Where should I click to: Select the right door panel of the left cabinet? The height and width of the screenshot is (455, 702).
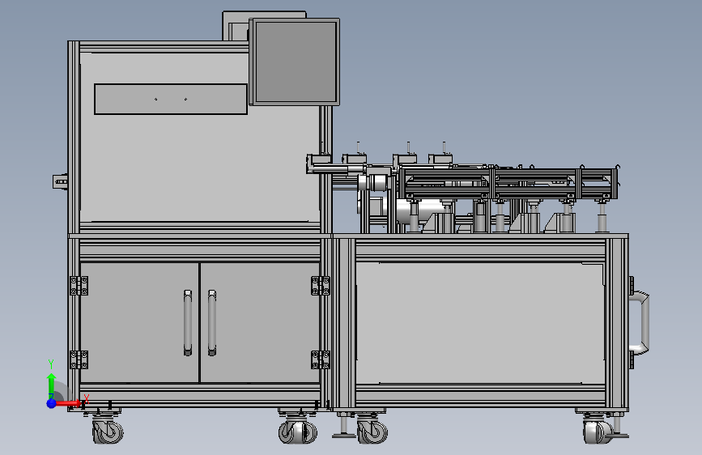pyautogui.click(x=260, y=322)
